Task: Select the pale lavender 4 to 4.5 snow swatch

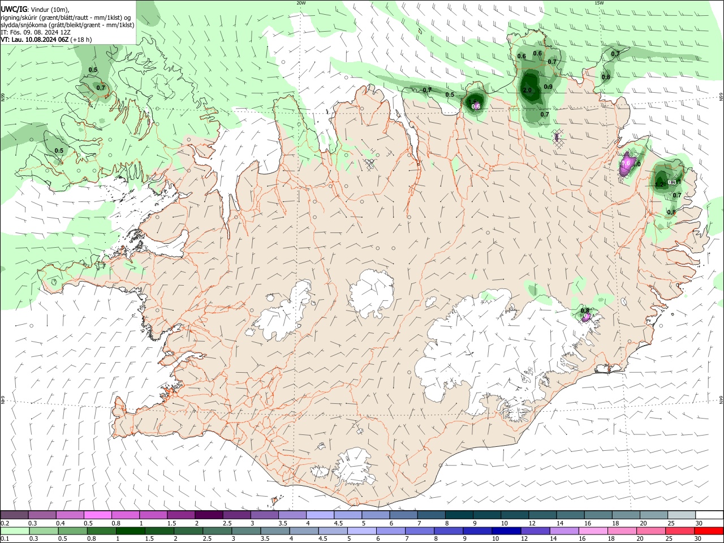Action: 320,515
